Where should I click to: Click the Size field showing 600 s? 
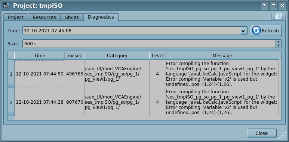(149, 44)
